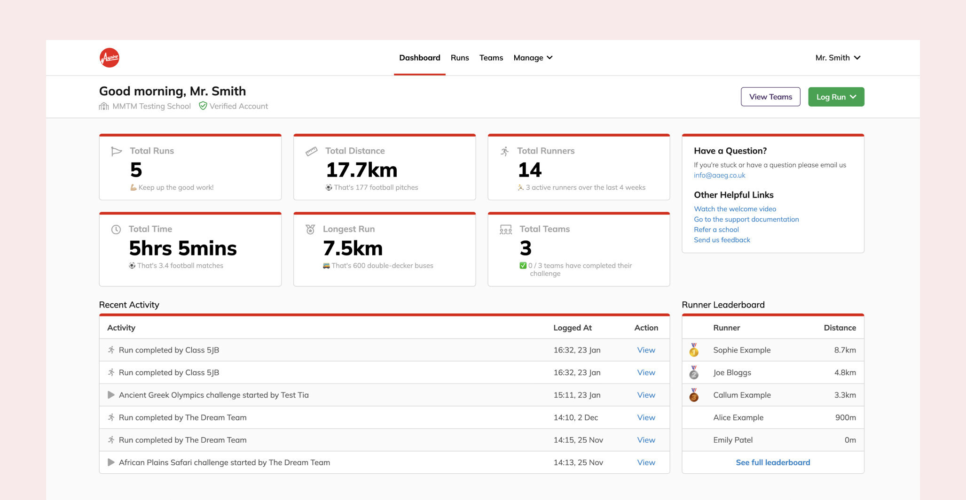The width and height of the screenshot is (966, 500).
Task: Click the ruler icon on Total Distance card
Action: (x=310, y=151)
